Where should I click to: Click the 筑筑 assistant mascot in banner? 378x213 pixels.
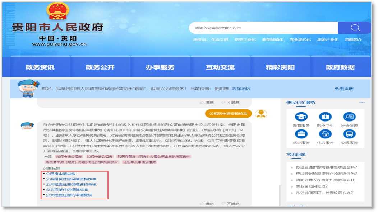click(28, 88)
